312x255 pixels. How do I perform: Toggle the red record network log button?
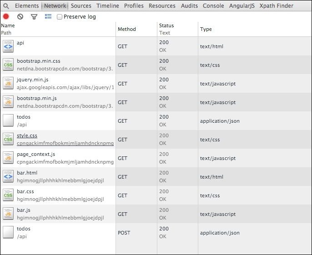pyautogui.click(x=6, y=16)
